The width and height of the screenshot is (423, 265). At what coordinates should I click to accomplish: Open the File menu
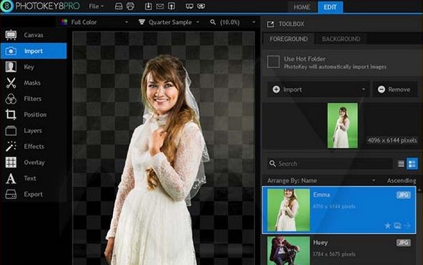point(96,7)
